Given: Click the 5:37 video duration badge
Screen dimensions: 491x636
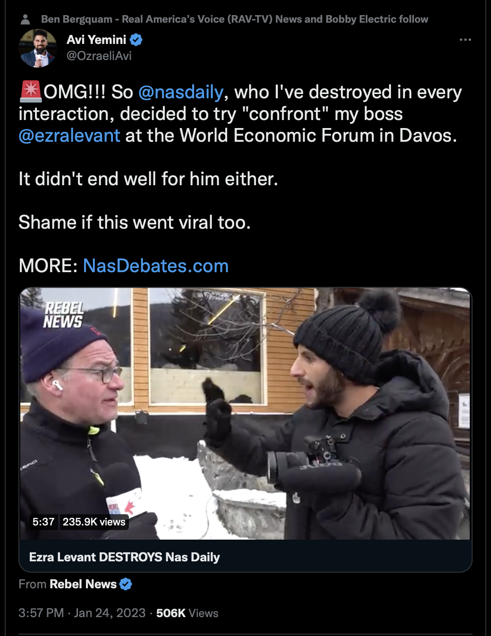Looking at the screenshot, I should coord(43,522).
